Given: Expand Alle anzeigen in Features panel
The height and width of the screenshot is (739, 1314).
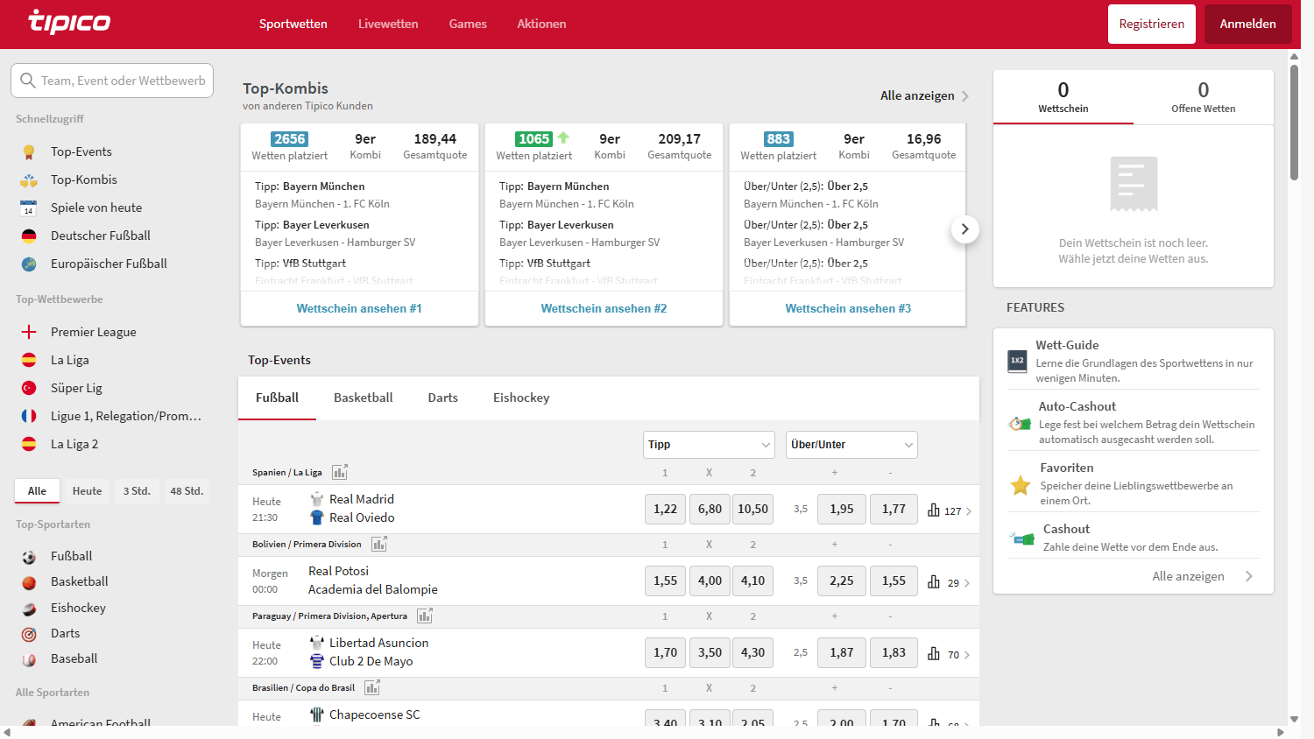Looking at the screenshot, I should pyautogui.click(x=1203, y=576).
